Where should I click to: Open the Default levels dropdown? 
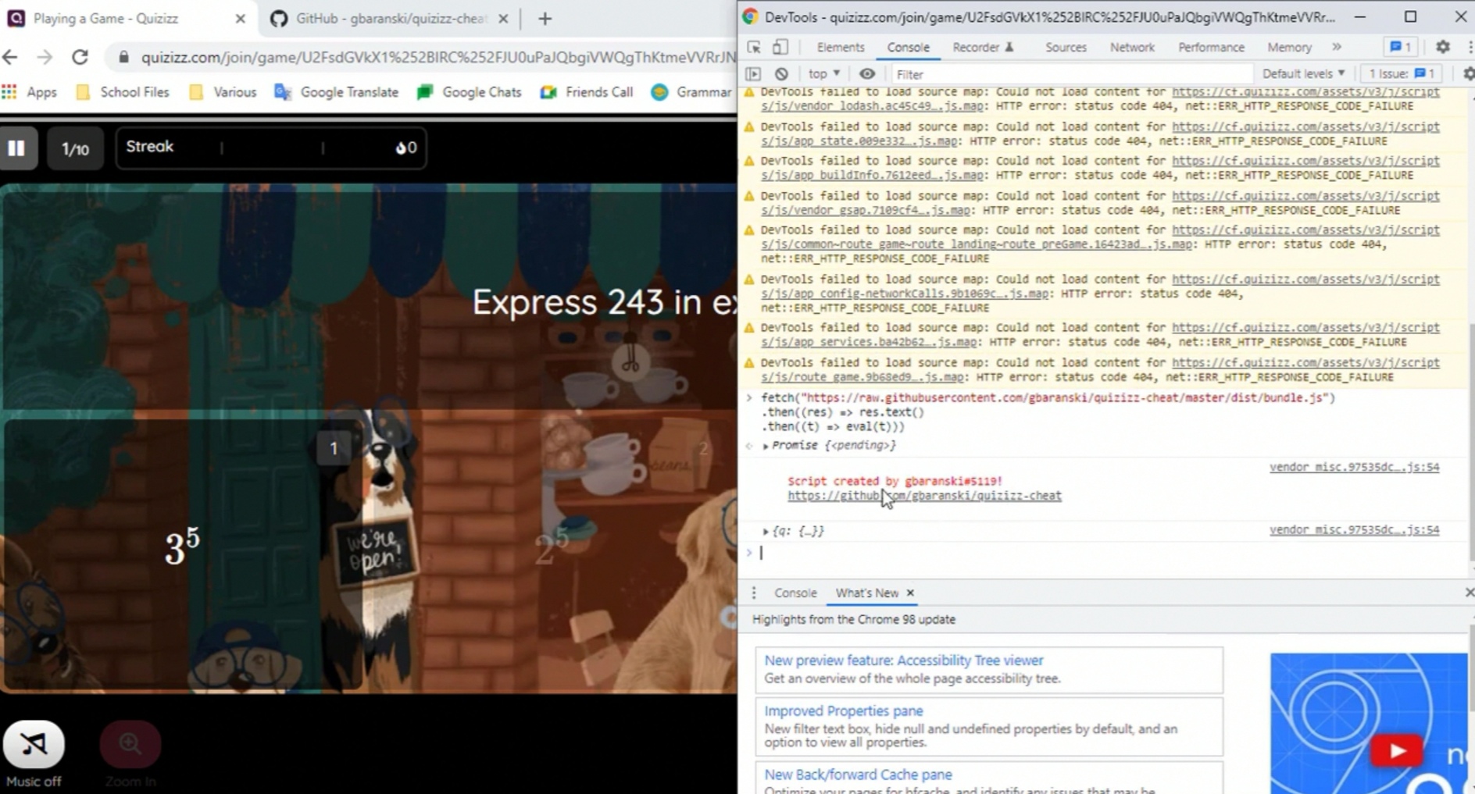click(x=1303, y=74)
